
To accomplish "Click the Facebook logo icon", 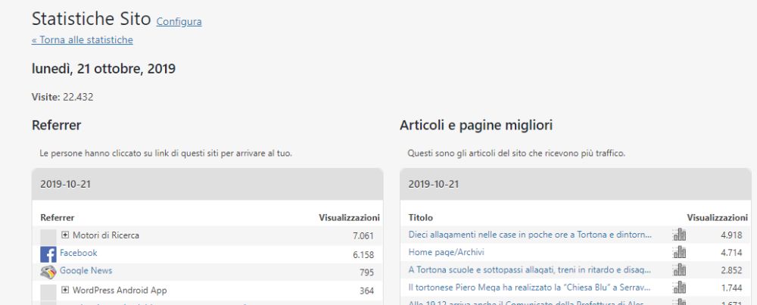I will pyautogui.click(x=48, y=254).
